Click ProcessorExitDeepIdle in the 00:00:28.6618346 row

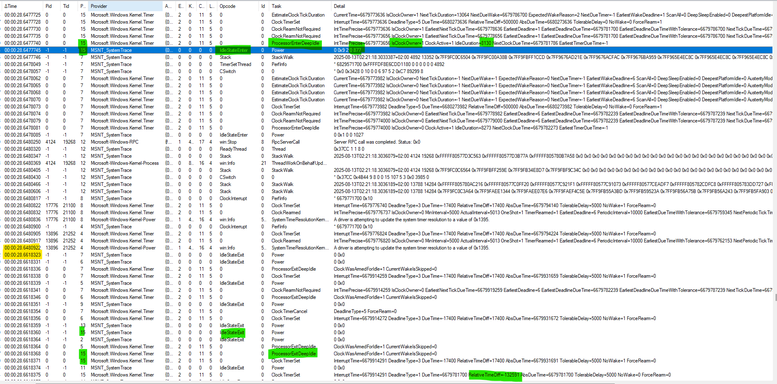[x=294, y=297]
